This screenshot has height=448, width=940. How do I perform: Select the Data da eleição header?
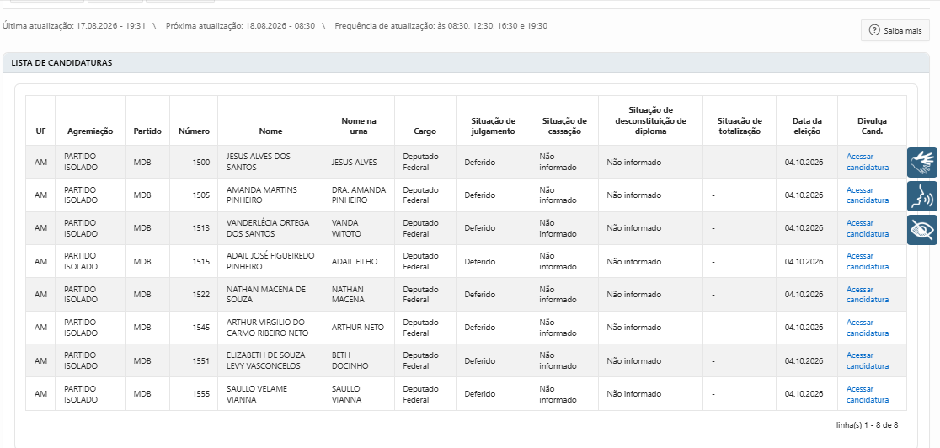[x=806, y=126]
